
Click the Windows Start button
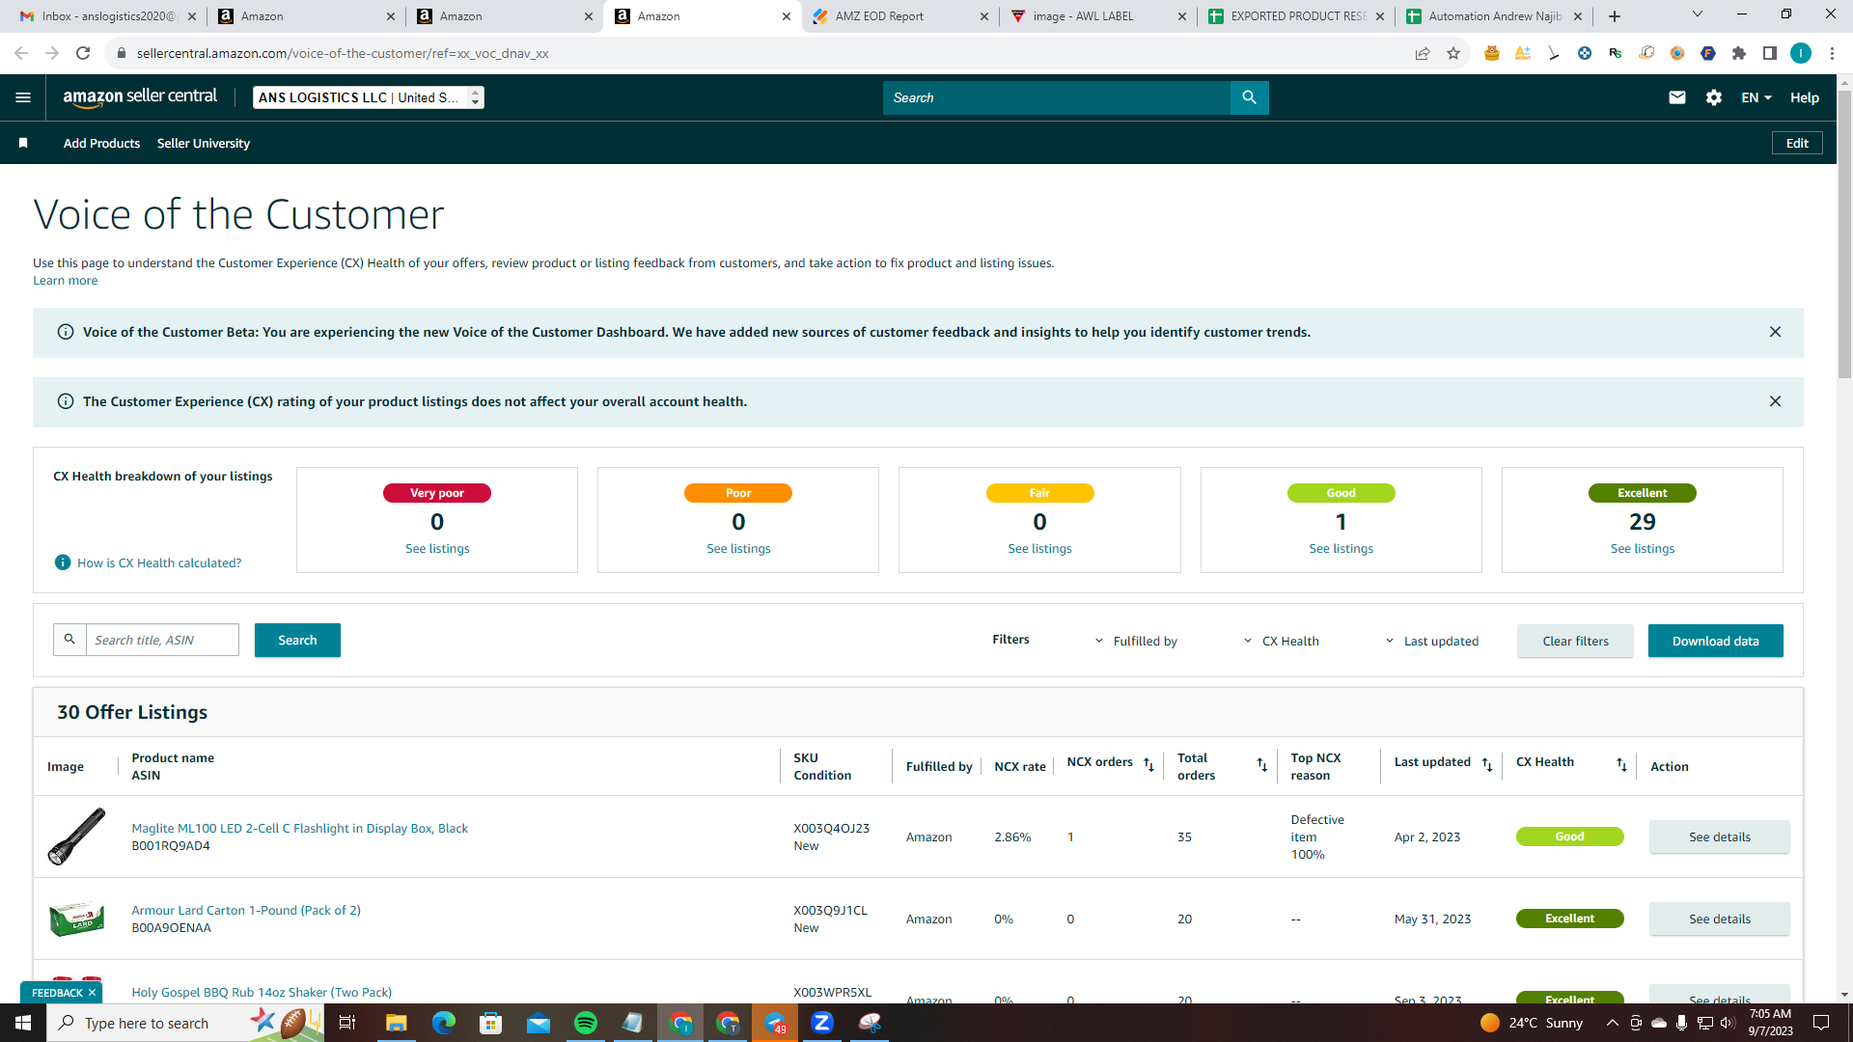[x=23, y=1023]
